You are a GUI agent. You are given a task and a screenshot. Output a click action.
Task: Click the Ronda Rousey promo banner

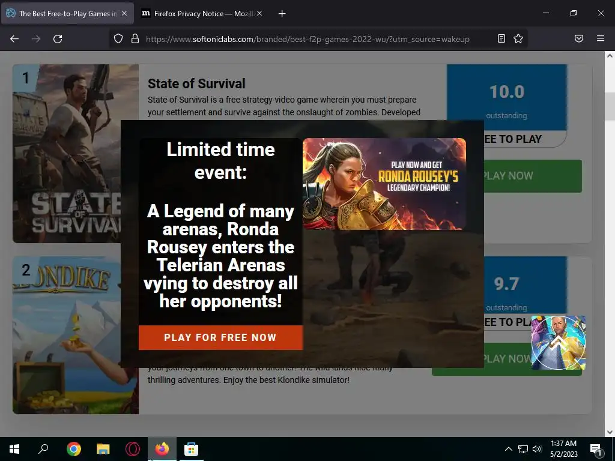point(384,184)
